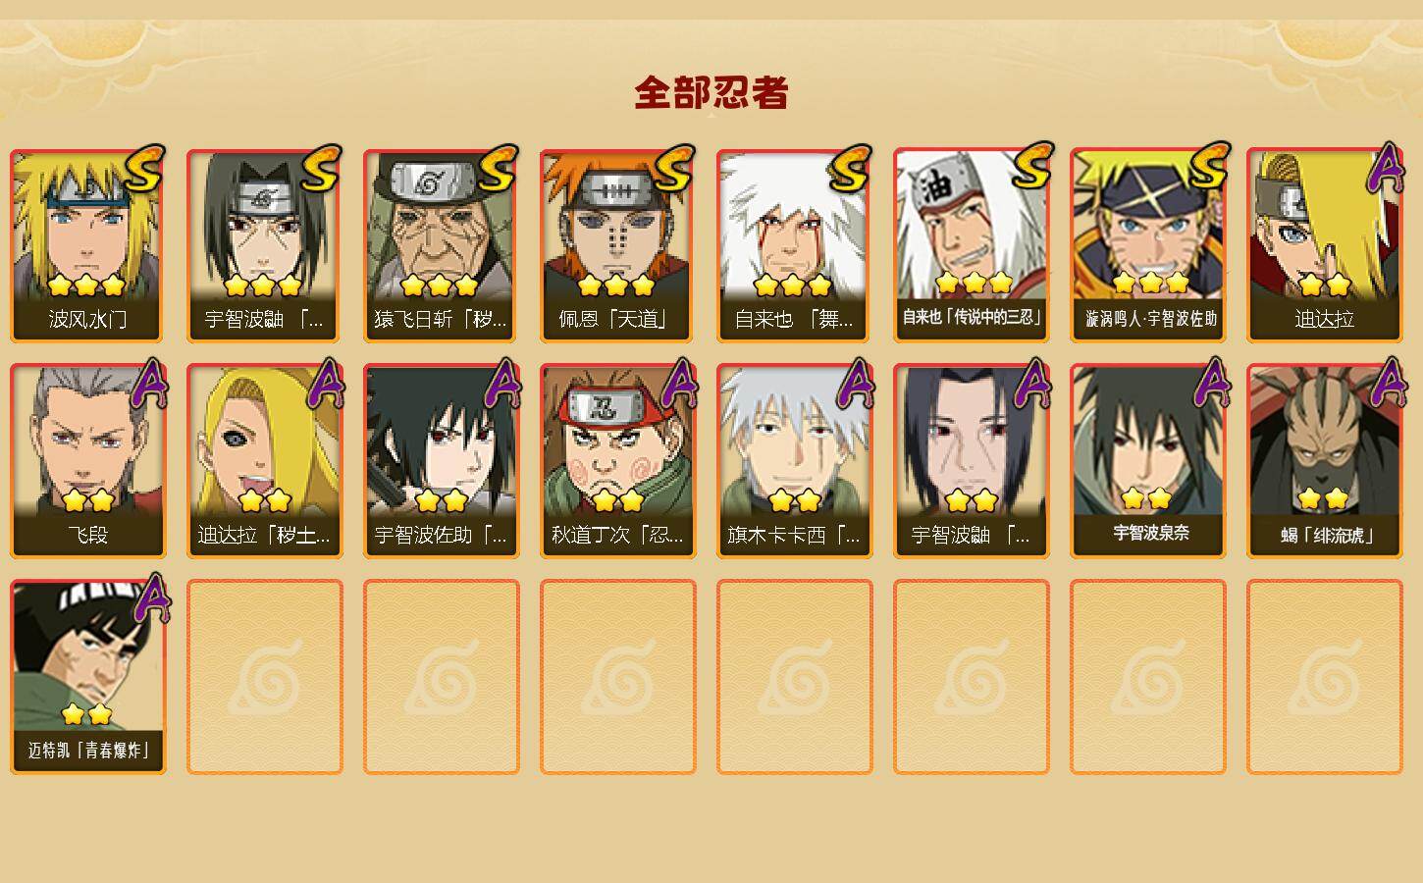Click the three stars on the 佩恩 card
Image resolution: width=1423 pixels, height=883 pixels.
(616, 286)
